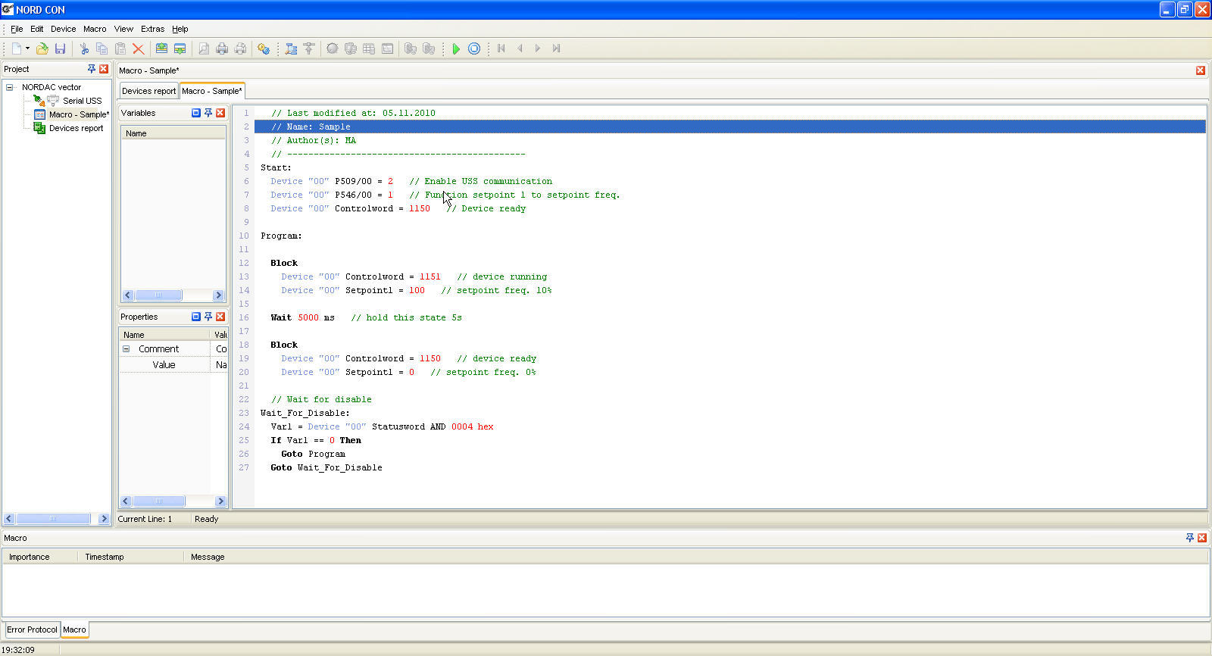Jump to last step icon
Viewport: 1212px width, 656px height.
tap(556, 48)
